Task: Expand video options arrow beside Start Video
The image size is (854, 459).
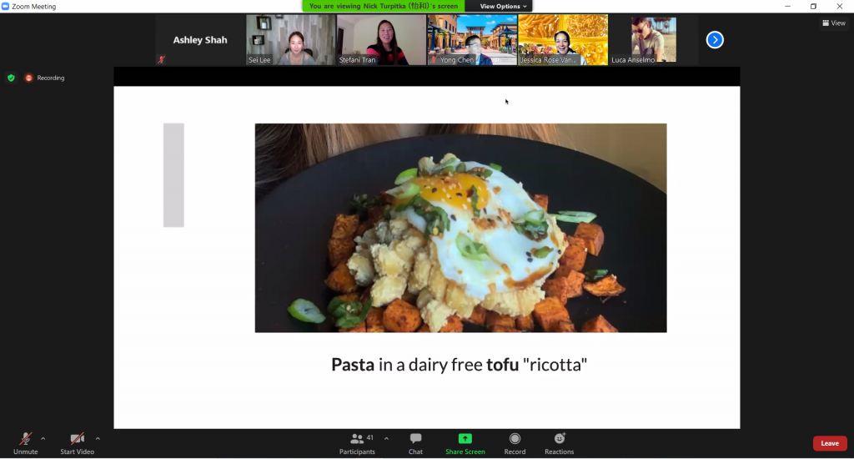Action: click(98, 438)
